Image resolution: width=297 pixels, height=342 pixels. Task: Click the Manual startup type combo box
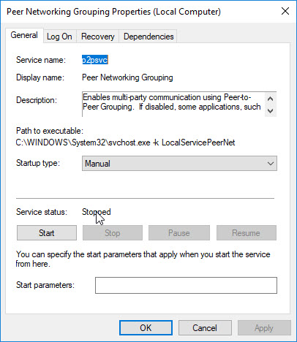coord(179,164)
